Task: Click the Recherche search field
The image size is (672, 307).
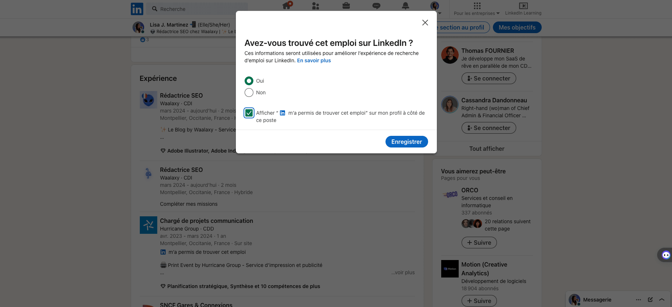Action: coord(197,9)
